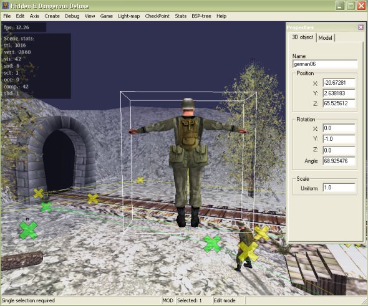The height and width of the screenshot is (306, 368).
Task: Open the View menu
Action: coord(90,16)
